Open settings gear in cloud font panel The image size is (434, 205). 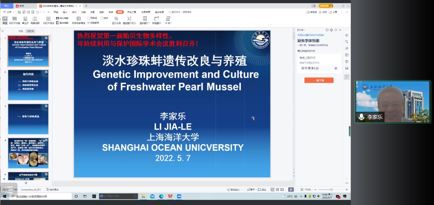coord(331,30)
